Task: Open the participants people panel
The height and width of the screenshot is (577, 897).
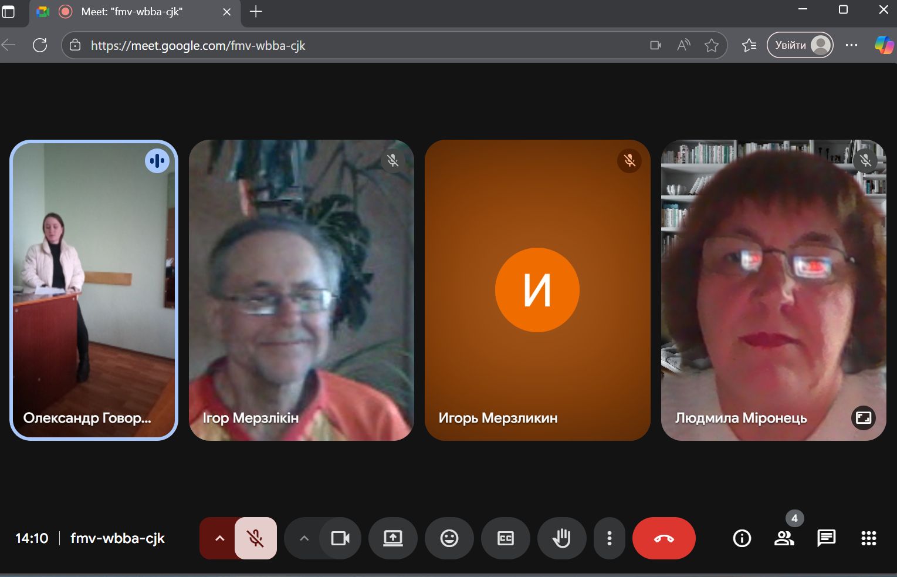Action: pyautogui.click(x=784, y=538)
